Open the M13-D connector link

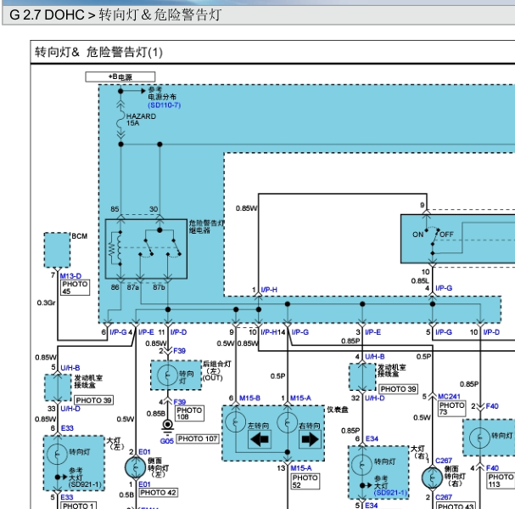70,276
